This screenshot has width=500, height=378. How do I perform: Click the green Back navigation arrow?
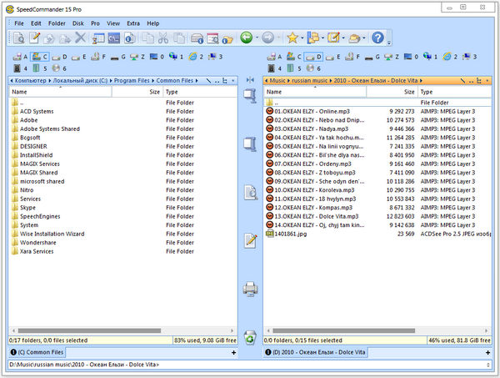click(246, 38)
